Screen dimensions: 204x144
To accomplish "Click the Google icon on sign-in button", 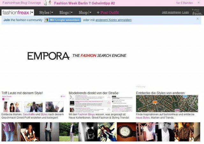I will tap(47, 20).
